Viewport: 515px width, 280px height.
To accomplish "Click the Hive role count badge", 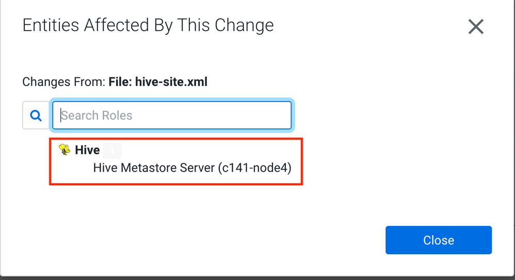I will pyautogui.click(x=112, y=151).
